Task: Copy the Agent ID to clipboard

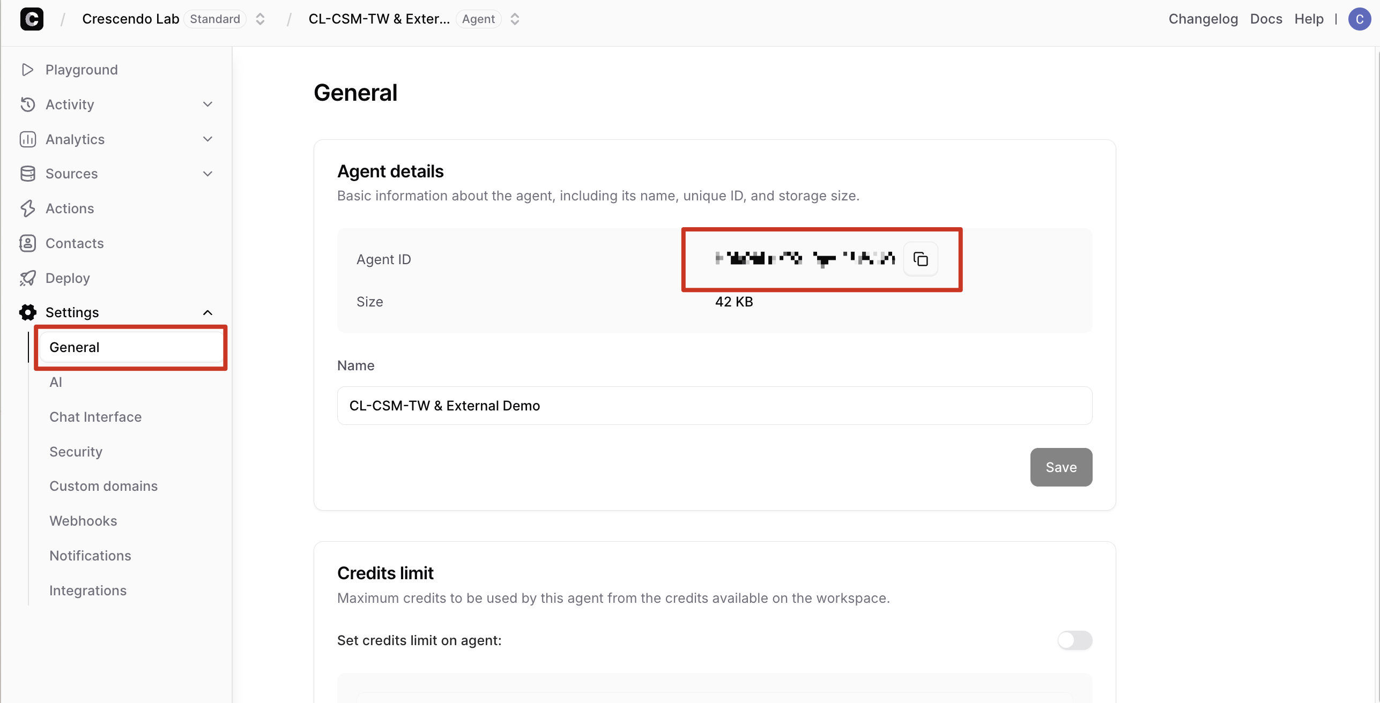Action: (x=921, y=259)
